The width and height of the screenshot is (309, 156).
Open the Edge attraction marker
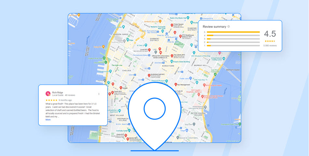(x=128, y=40)
